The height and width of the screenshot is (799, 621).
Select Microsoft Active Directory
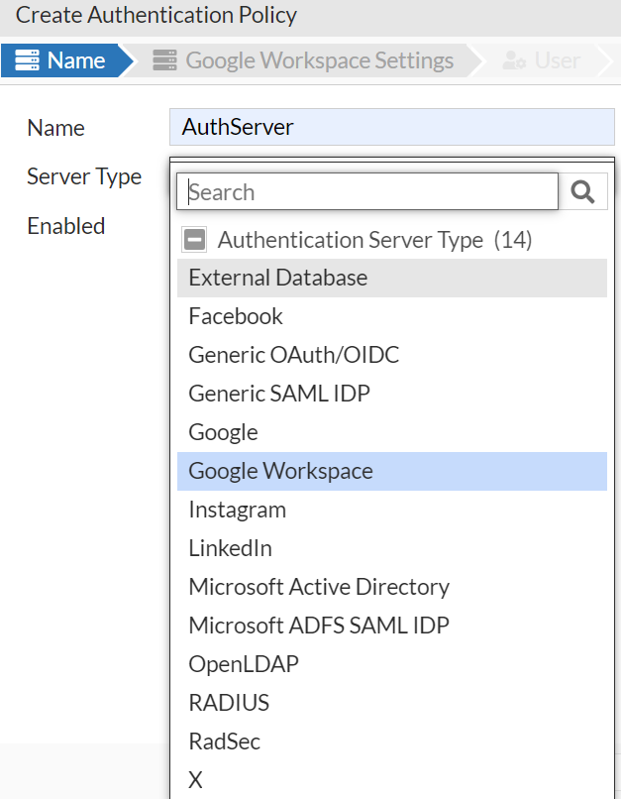click(319, 587)
